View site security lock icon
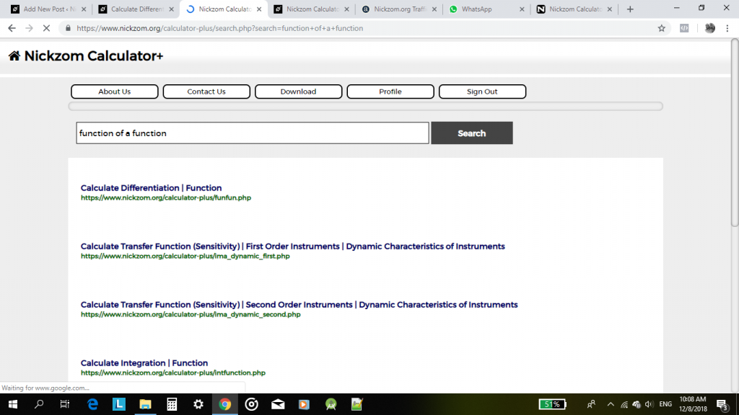This screenshot has width=739, height=415. coord(68,28)
